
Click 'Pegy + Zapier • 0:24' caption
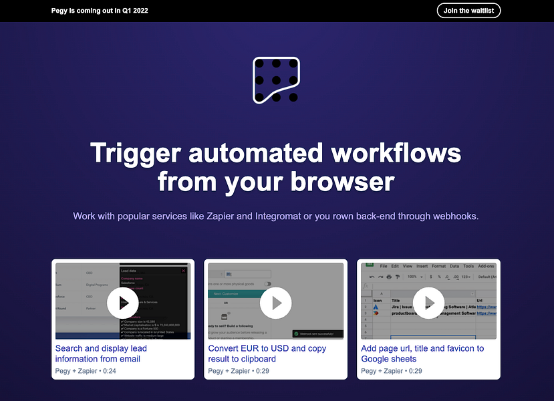point(86,371)
